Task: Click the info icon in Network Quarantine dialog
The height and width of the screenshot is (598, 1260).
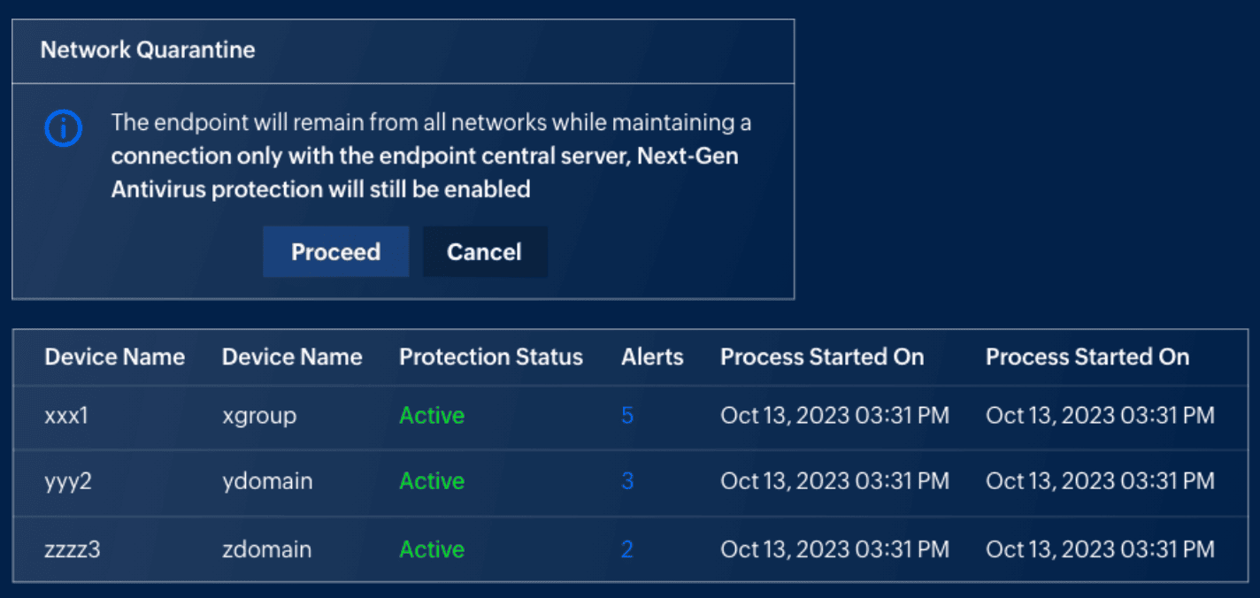Action: click(x=63, y=129)
